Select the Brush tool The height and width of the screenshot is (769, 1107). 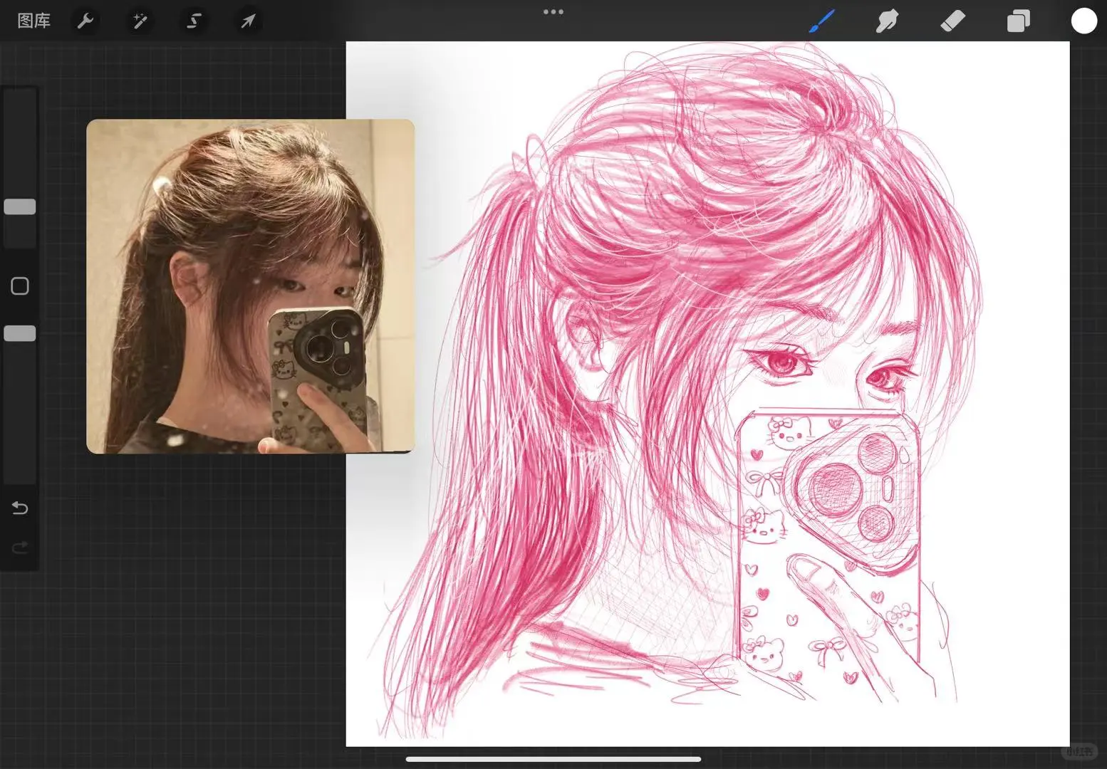tap(821, 21)
